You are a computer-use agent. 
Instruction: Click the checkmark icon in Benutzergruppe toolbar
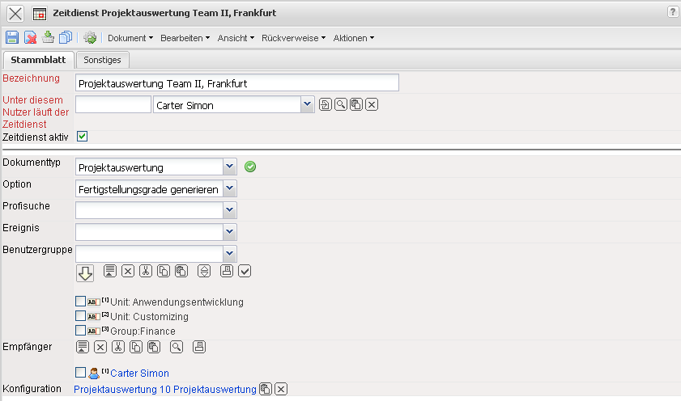click(245, 271)
